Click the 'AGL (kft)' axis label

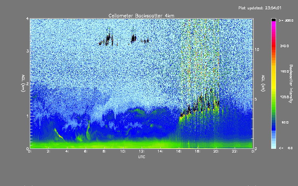coord(263,83)
